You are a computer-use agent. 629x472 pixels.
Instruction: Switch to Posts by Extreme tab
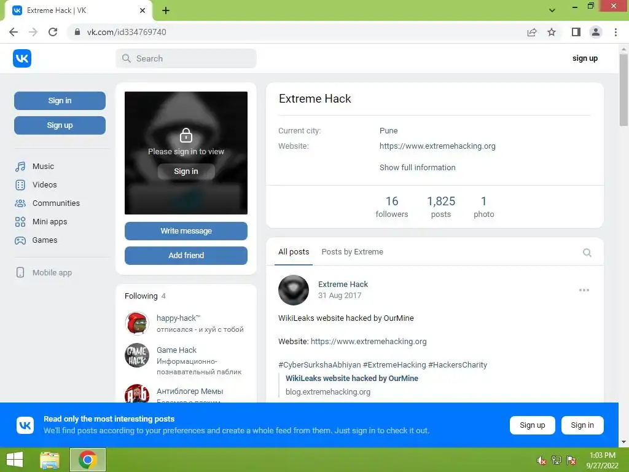[x=352, y=251]
